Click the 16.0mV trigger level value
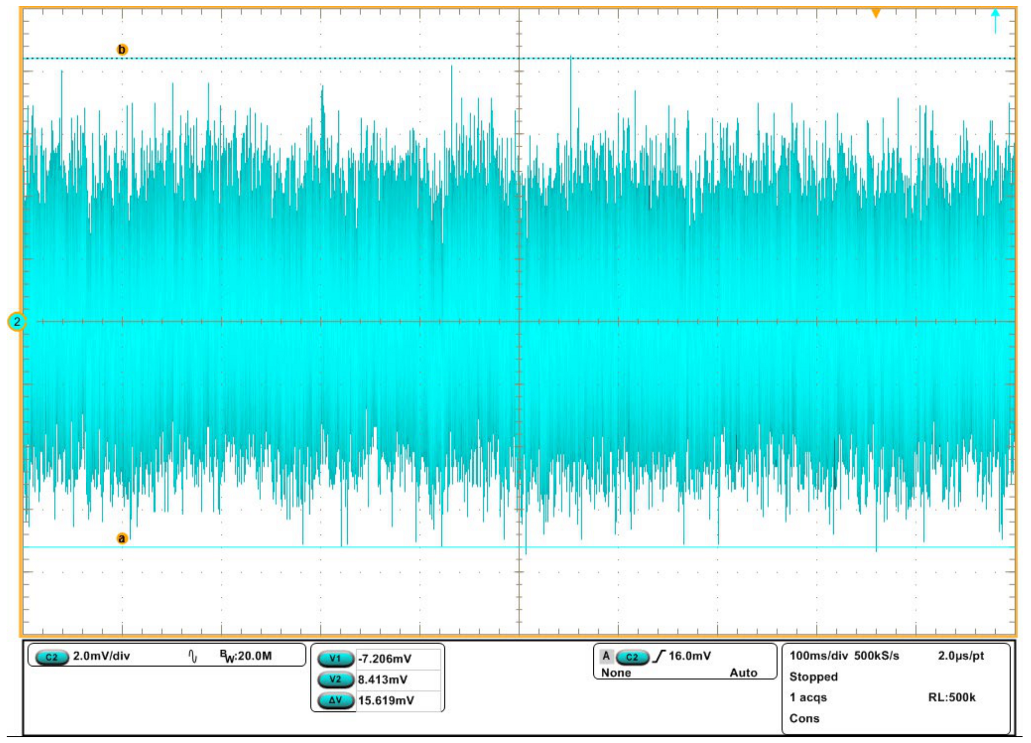Viewport: 1031px width, 743px height. [x=690, y=656]
